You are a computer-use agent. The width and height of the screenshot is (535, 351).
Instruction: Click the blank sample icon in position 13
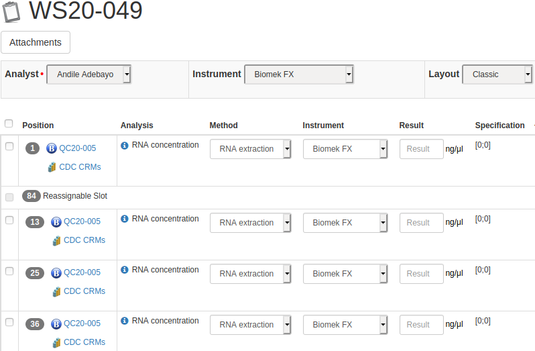pyautogui.click(x=56, y=222)
